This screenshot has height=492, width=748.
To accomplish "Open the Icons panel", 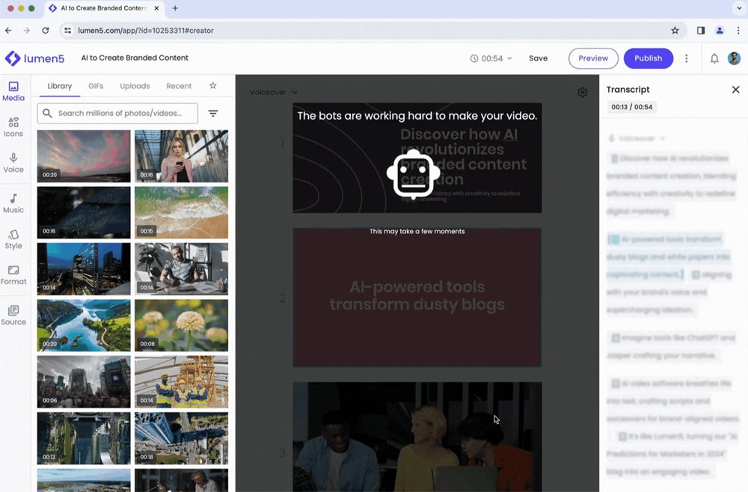I will coord(13,126).
